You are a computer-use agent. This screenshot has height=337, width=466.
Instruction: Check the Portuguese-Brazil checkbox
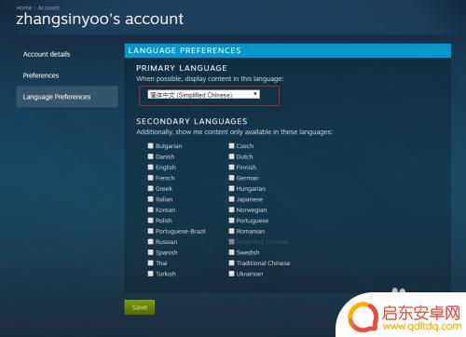coord(150,231)
